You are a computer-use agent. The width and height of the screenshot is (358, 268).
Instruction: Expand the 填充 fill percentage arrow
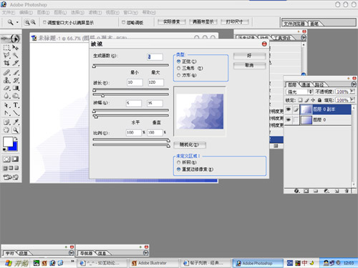pos(352,100)
